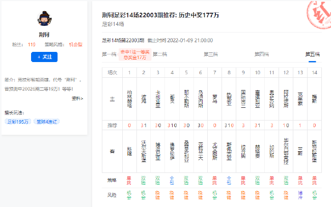Viewport: 331px width, 207px height.
Task: Click the 场次 header cell
Action: (x=113, y=73)
